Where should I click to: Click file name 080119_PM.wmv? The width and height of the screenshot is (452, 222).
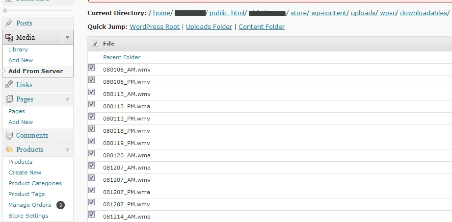127,143
